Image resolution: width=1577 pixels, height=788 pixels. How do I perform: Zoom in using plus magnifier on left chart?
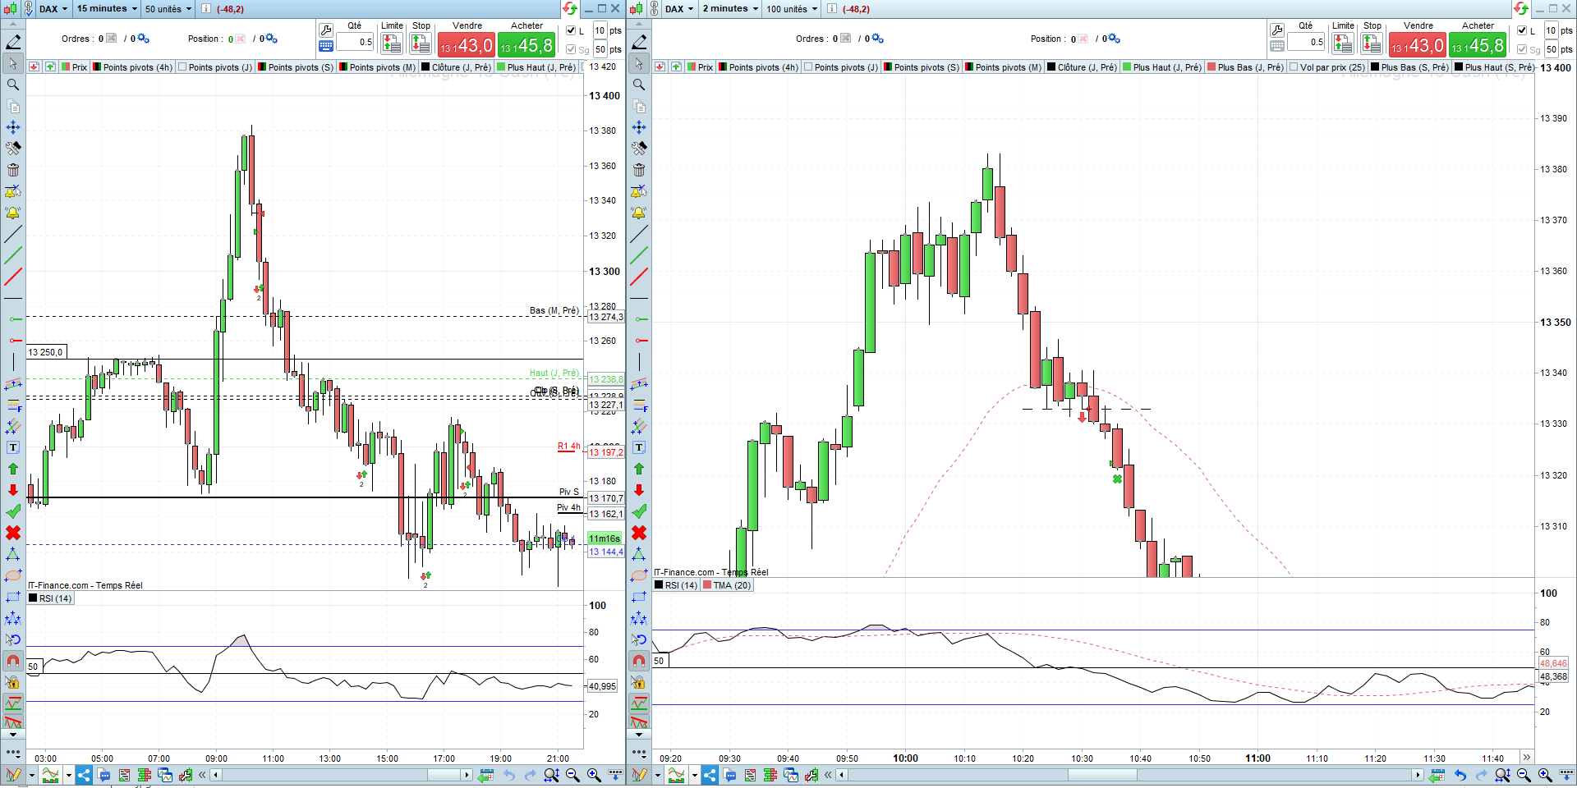pos(594,775)
